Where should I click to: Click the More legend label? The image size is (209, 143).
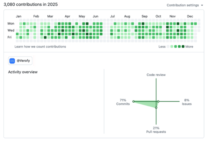[x=189, y=47]
